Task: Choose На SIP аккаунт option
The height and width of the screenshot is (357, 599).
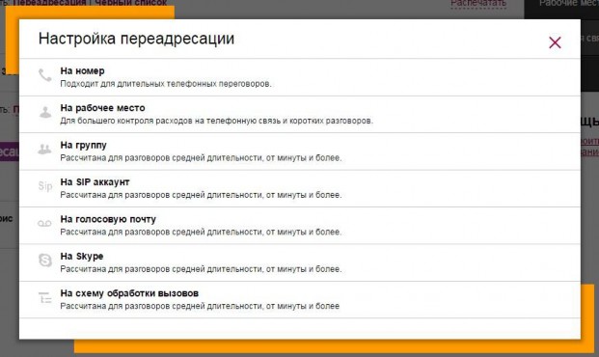Action: [x=300, y=189]
